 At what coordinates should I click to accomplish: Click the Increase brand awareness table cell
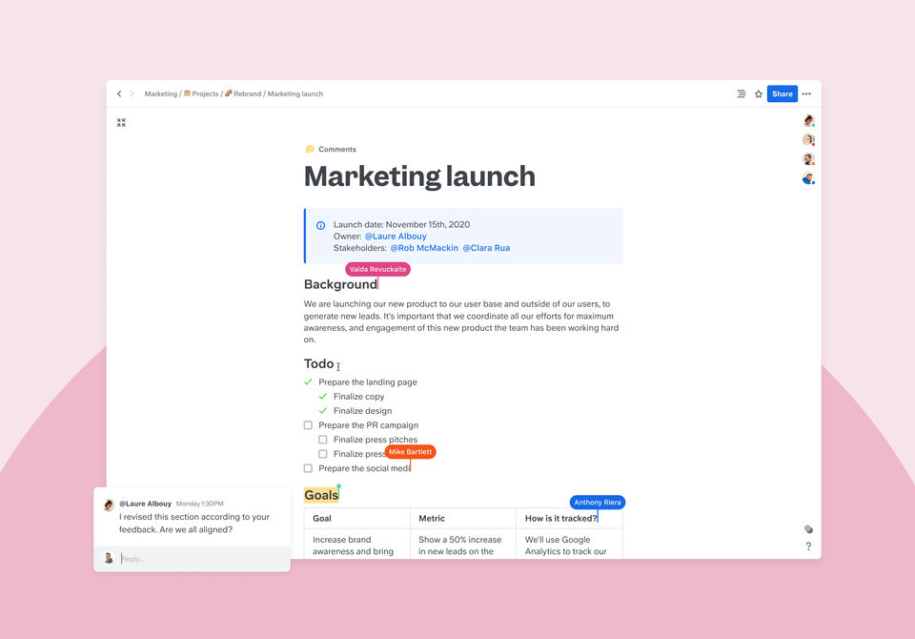click(357, 545)
